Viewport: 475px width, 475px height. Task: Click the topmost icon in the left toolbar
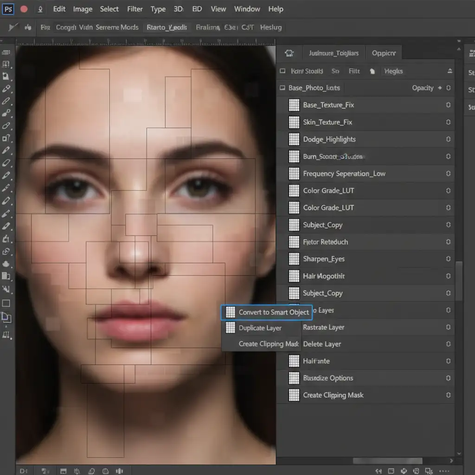[6, 53]
